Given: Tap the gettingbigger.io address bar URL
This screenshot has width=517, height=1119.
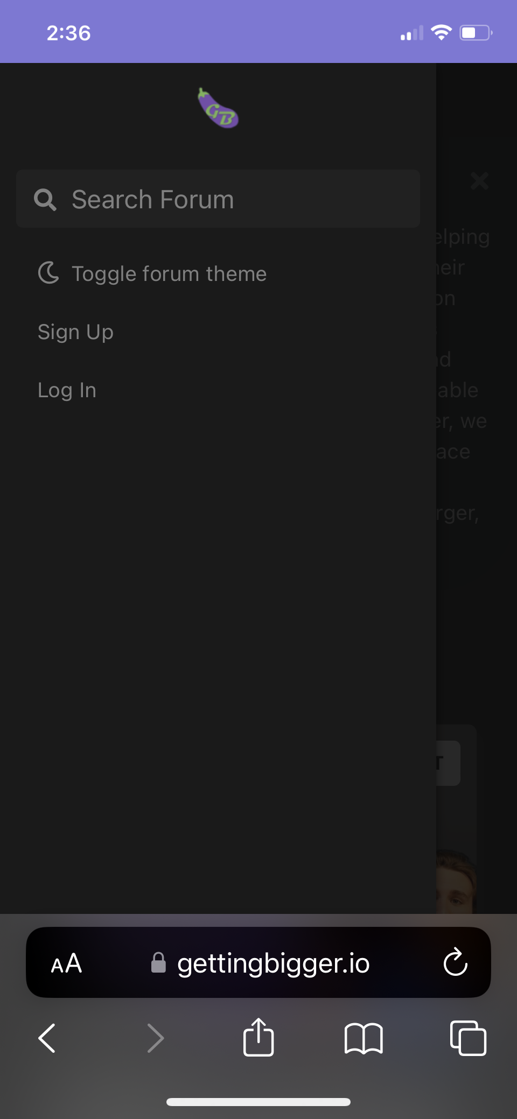Looking at the screenshot, I should coord(274,963).
